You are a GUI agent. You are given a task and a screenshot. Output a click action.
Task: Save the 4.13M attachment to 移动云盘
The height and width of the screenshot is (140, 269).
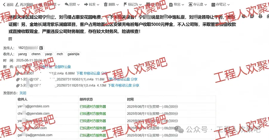pos(123,85)
